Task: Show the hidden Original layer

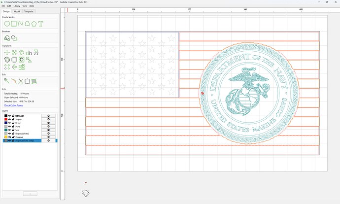Action: click(9, 137)
